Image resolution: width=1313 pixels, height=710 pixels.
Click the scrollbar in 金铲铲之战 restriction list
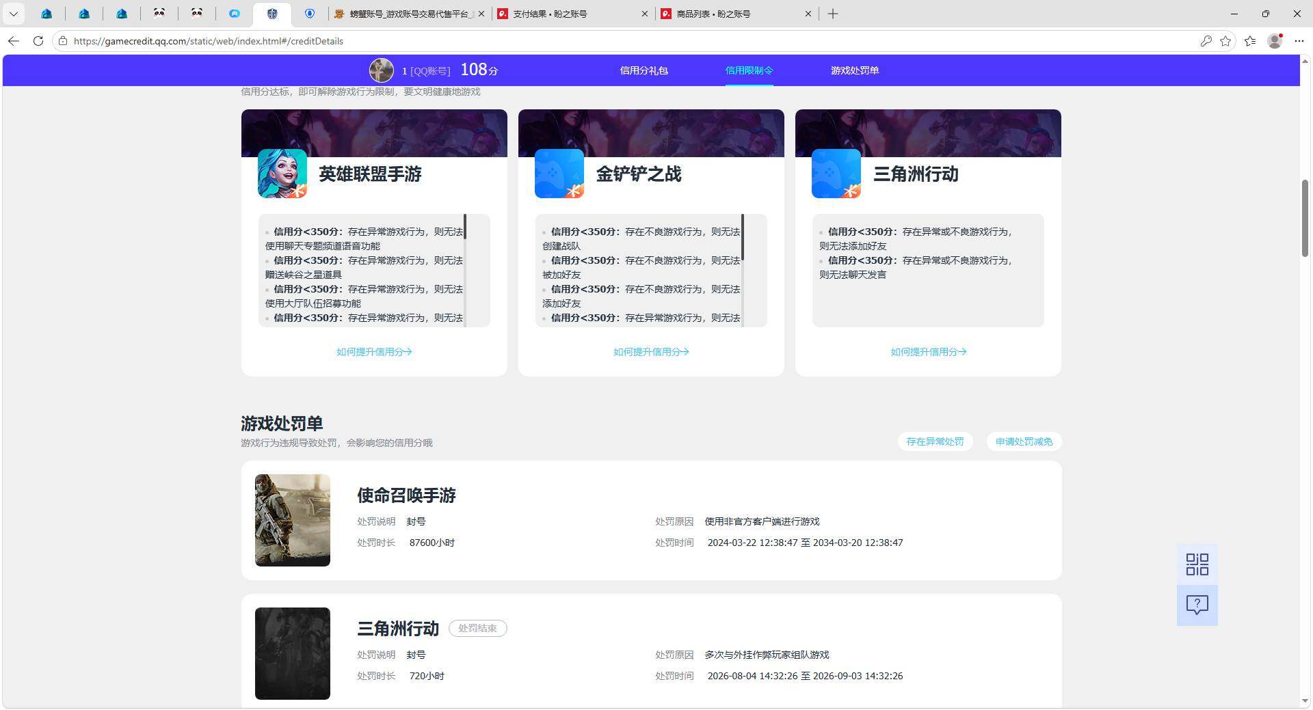(x=742, y=238)
